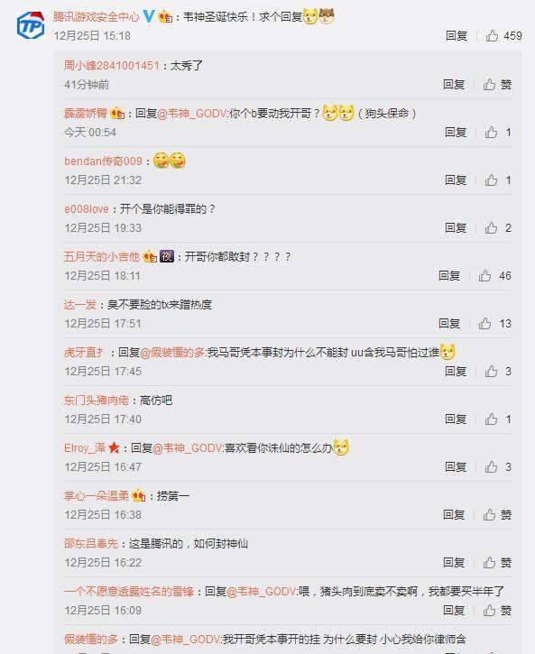Viewport: 535px width, 654px height.
Task: Open the @假装懂的多 mention link
Action: coord(172,353)
